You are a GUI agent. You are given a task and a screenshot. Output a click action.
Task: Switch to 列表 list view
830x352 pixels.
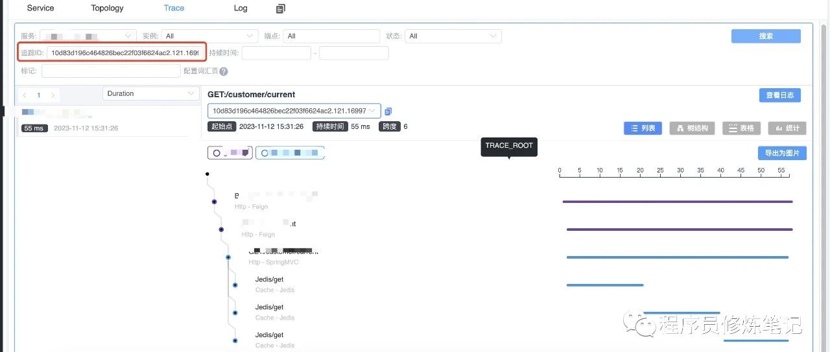[643, 128]
